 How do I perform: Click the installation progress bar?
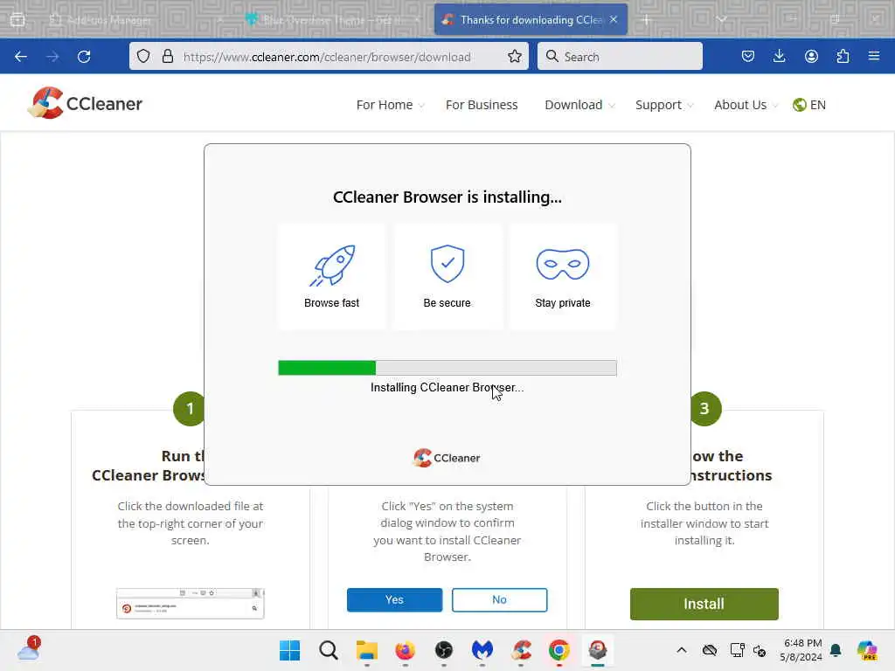447,368
